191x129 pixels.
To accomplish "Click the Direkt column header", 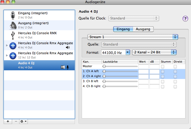I will (179, 62).
